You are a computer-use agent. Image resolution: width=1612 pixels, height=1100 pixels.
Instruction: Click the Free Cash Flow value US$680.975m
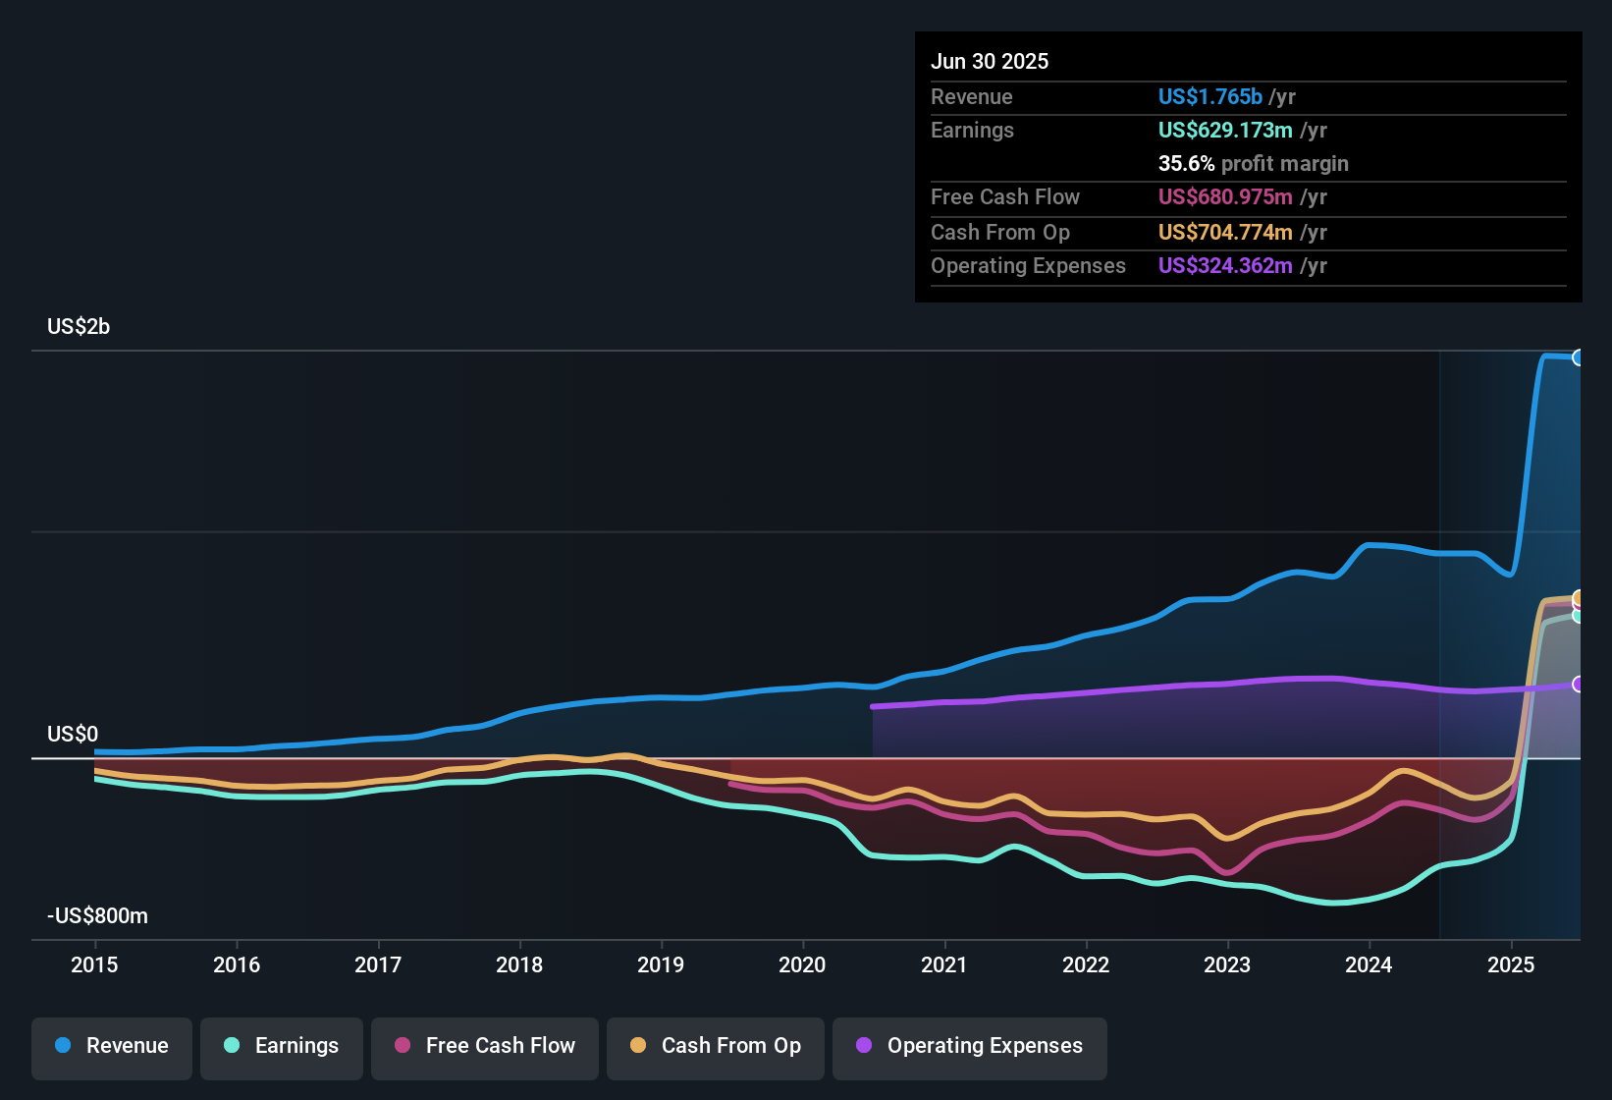1225,196
